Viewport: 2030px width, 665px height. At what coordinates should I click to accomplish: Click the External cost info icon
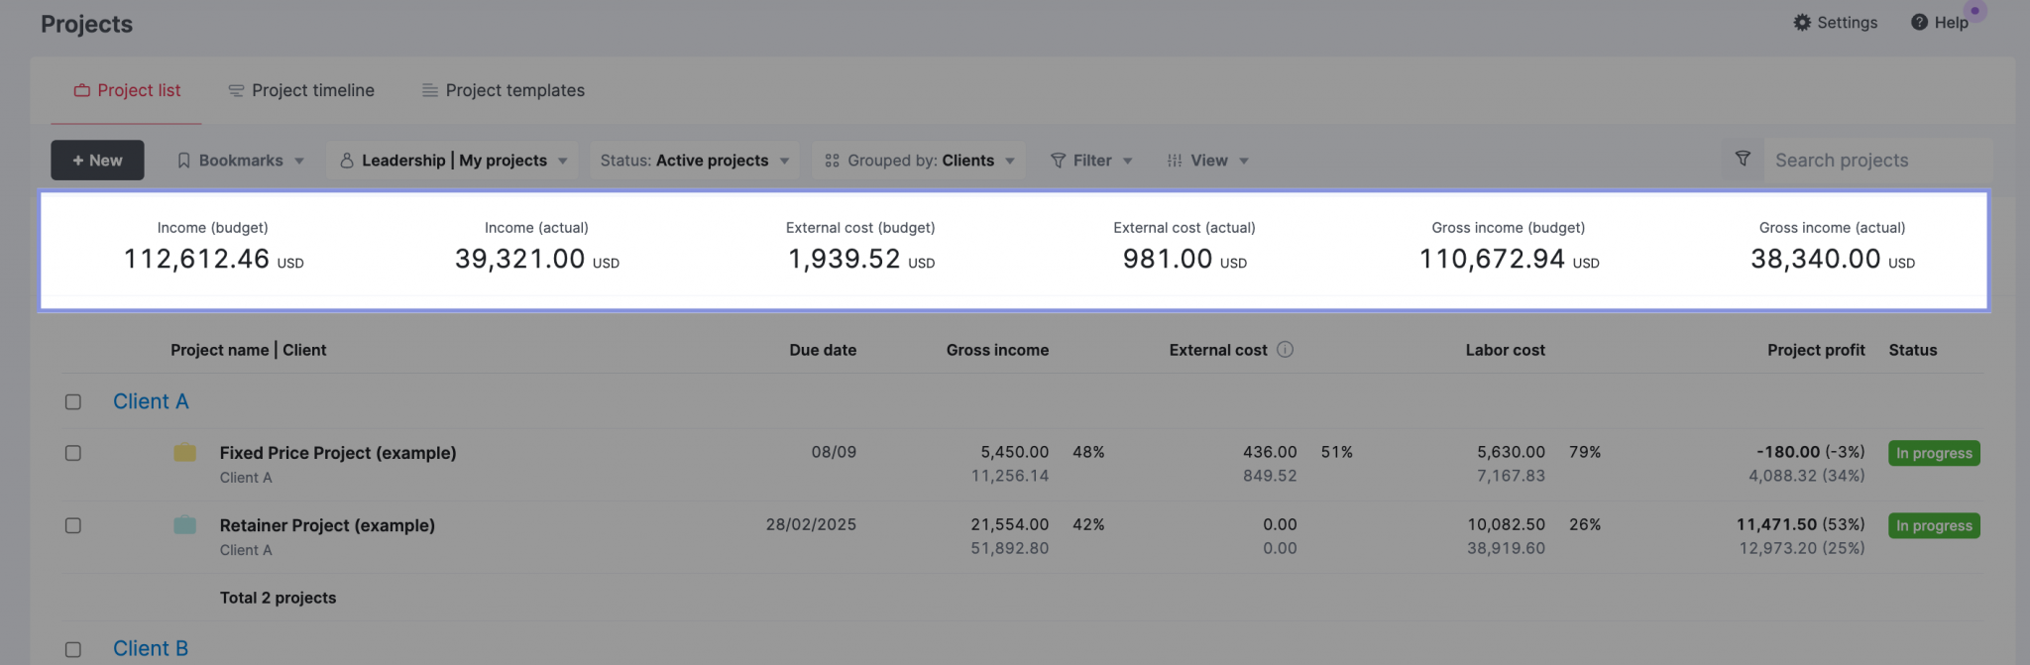pyautogui.click(x=1285, y=350)
